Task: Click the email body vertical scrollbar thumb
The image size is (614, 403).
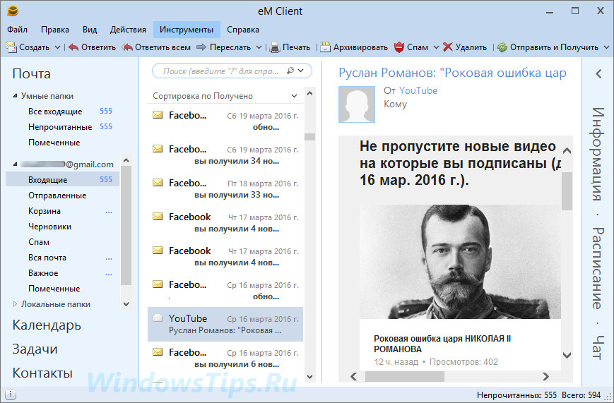Action: point(567,191)
